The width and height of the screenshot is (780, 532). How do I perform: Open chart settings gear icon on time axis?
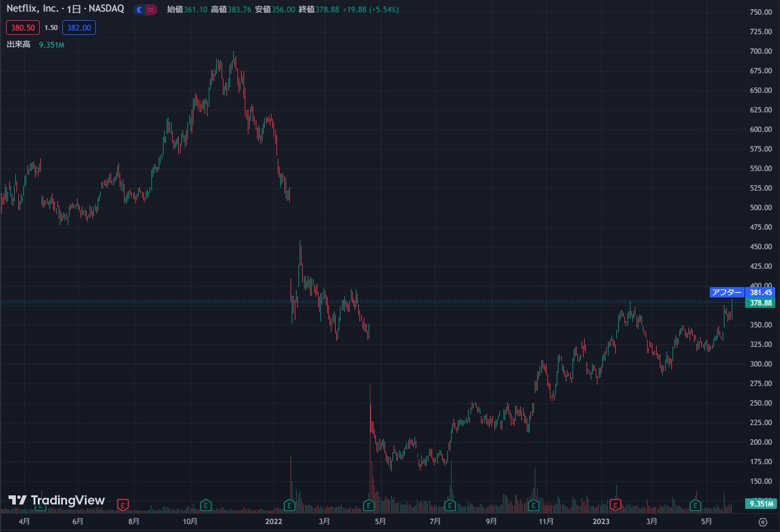point(762,522)
